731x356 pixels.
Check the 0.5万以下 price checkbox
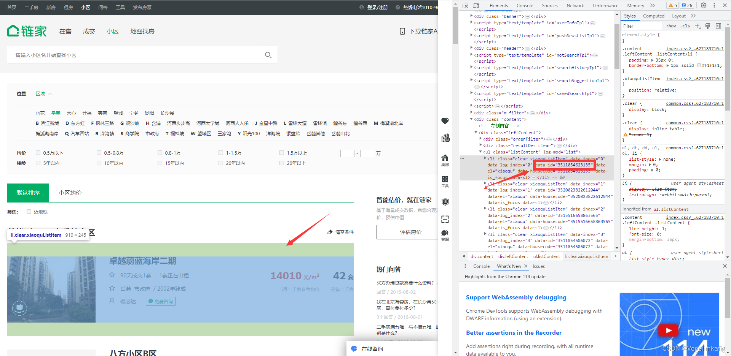[x=38, y=153]
